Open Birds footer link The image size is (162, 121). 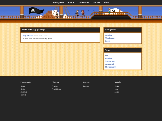pyautogui.click(x=22, y=89)
